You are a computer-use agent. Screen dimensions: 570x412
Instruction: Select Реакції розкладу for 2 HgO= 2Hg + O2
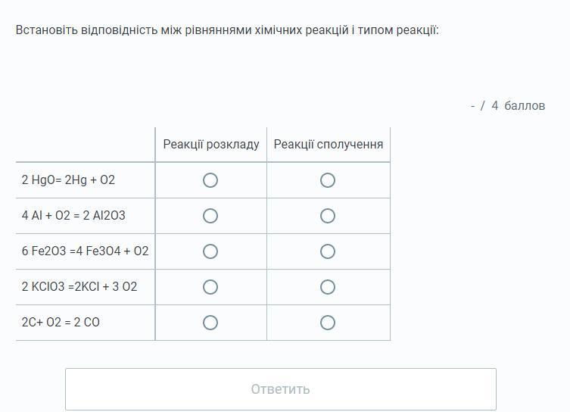click(x=210, y=180)
